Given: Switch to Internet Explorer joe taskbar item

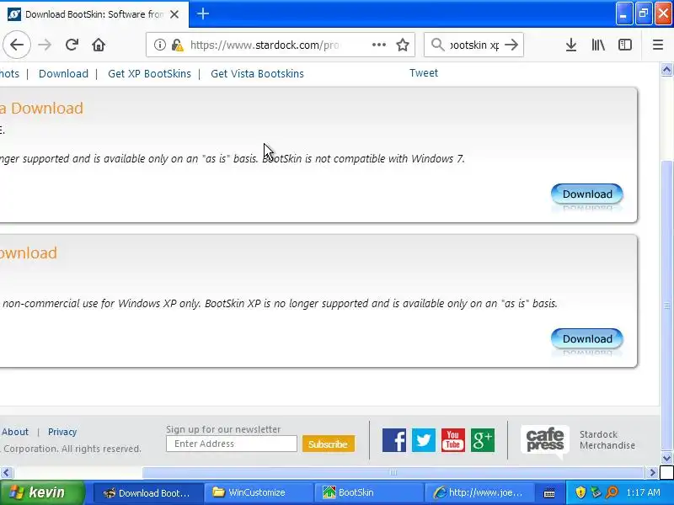Looking at the screenshot, I should [x=479, y=492].
